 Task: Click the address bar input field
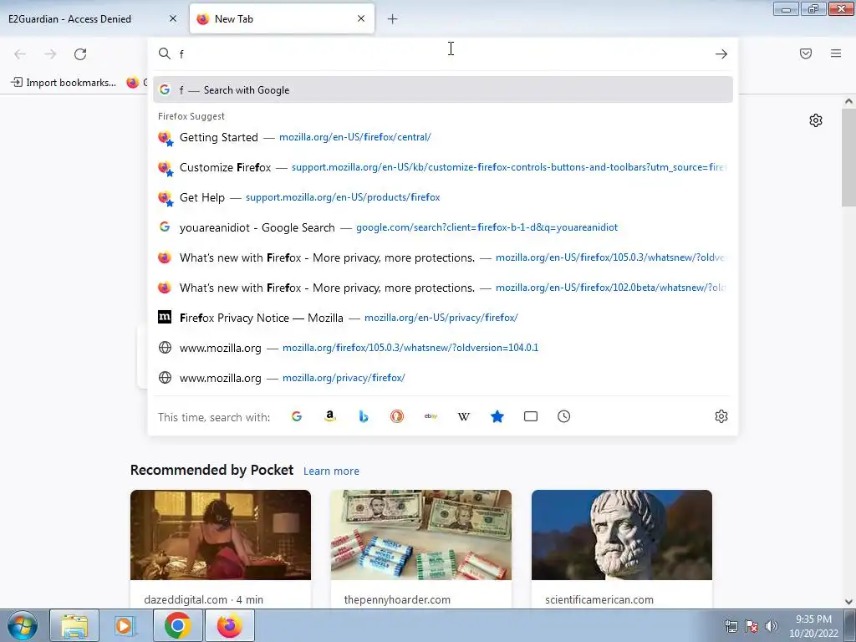pos(442,54)
